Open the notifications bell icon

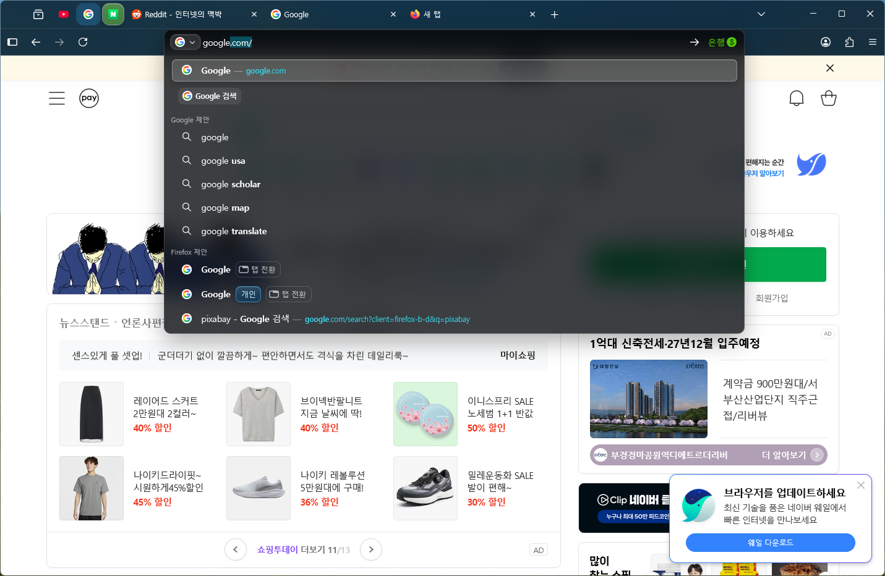click(797, 98)
